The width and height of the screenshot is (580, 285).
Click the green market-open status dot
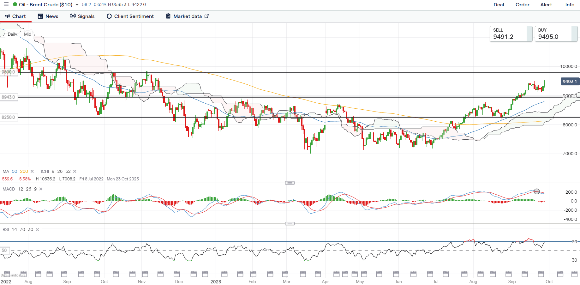coord(15,4)
